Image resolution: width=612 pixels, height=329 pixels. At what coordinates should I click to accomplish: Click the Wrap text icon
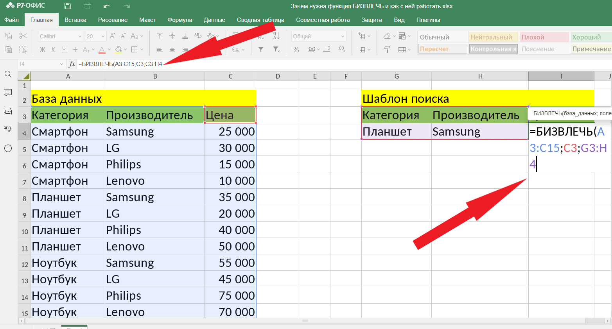[x=198, y=36]
